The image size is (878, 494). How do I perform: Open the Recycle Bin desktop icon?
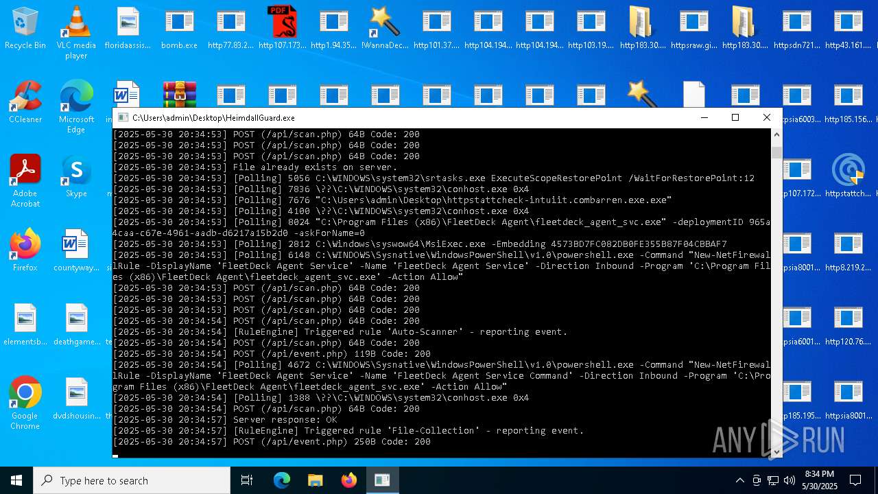click(25, 29)
